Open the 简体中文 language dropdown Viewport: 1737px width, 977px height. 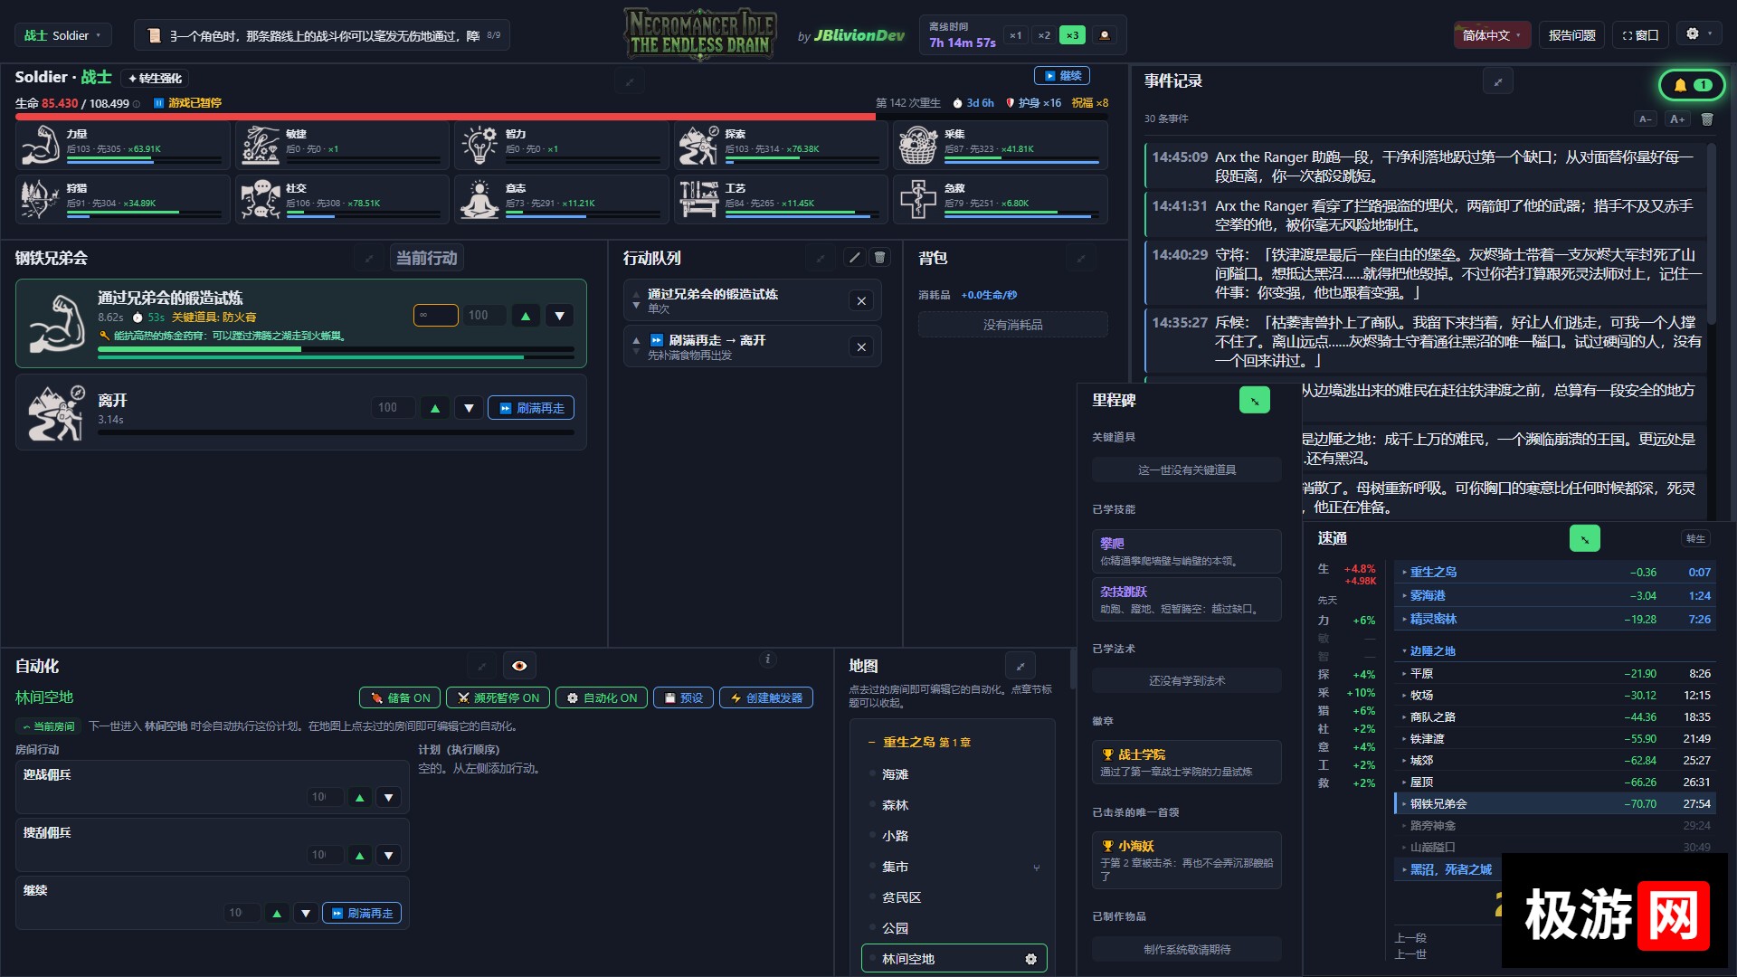[x=1492, y=35]
